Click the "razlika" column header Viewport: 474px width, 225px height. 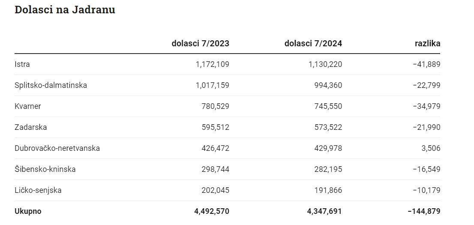[x=427, y=43]
